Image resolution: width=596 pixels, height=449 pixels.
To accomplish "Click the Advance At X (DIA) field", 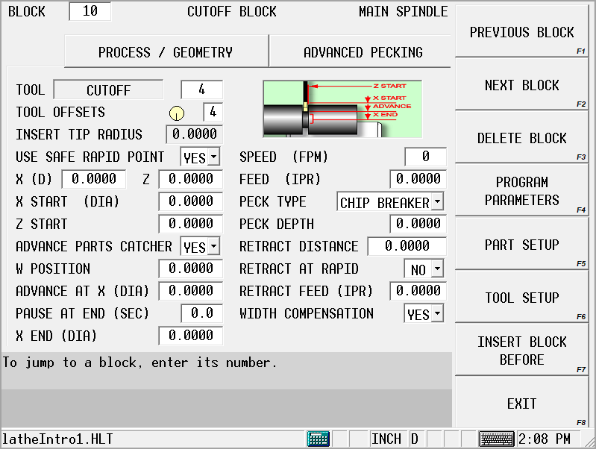I will click(x=191, y=291).
